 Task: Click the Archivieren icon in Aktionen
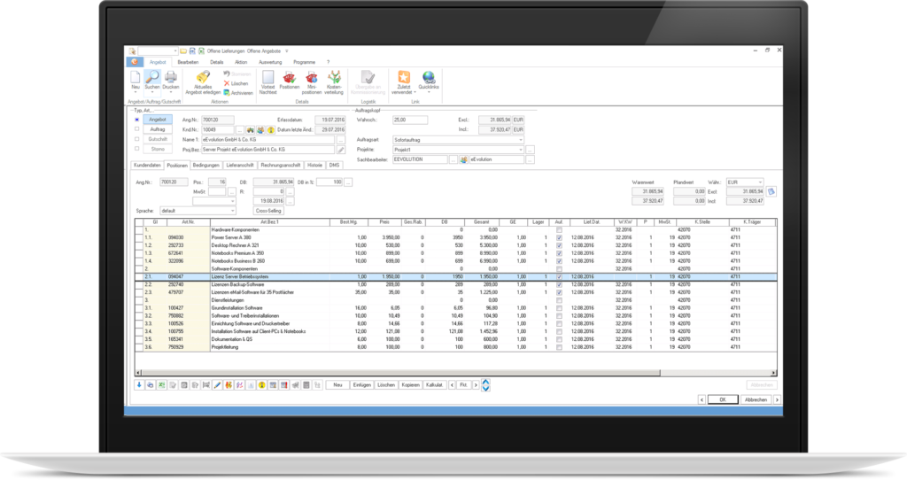pos(228,92)
